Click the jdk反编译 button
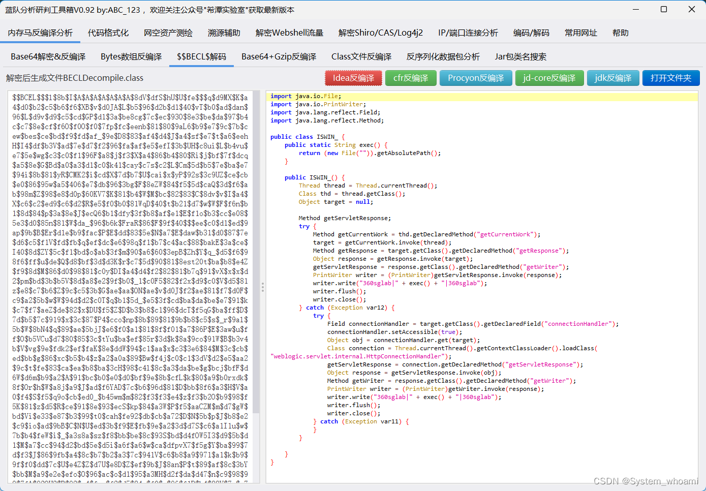The width and height of the screenshot is (706, 491). tap(613, 78)
